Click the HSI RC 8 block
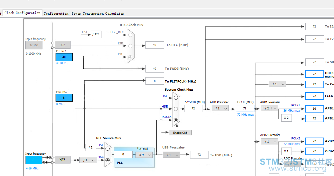Image resolution: width=334 pixels, height=176 pixels. [x=64, y=98]
